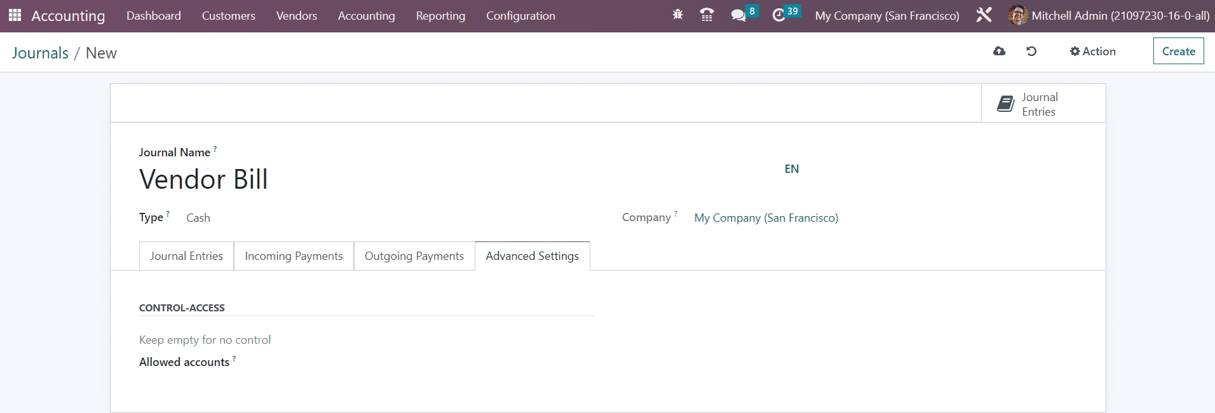Open the activities clock icon
The image size is (1215, 413).
[779, 15]
